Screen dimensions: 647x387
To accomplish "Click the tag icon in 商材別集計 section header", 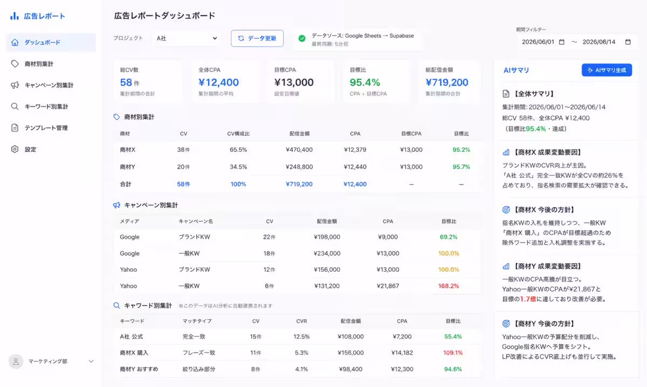I will [116, 117].
